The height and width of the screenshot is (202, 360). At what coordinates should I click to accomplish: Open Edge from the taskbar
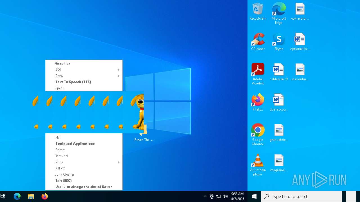tap(17, 196)
